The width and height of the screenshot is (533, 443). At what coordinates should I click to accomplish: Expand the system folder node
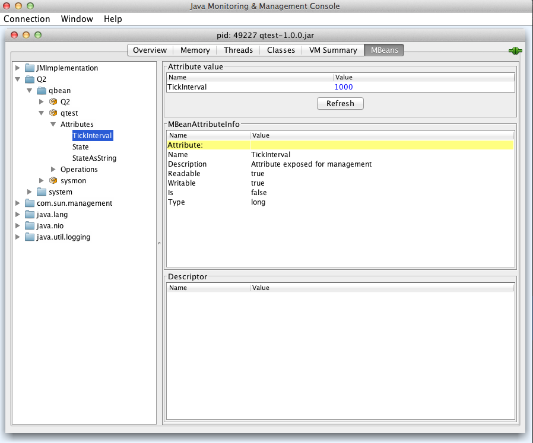pyautogui.click(x=29, y=192)
